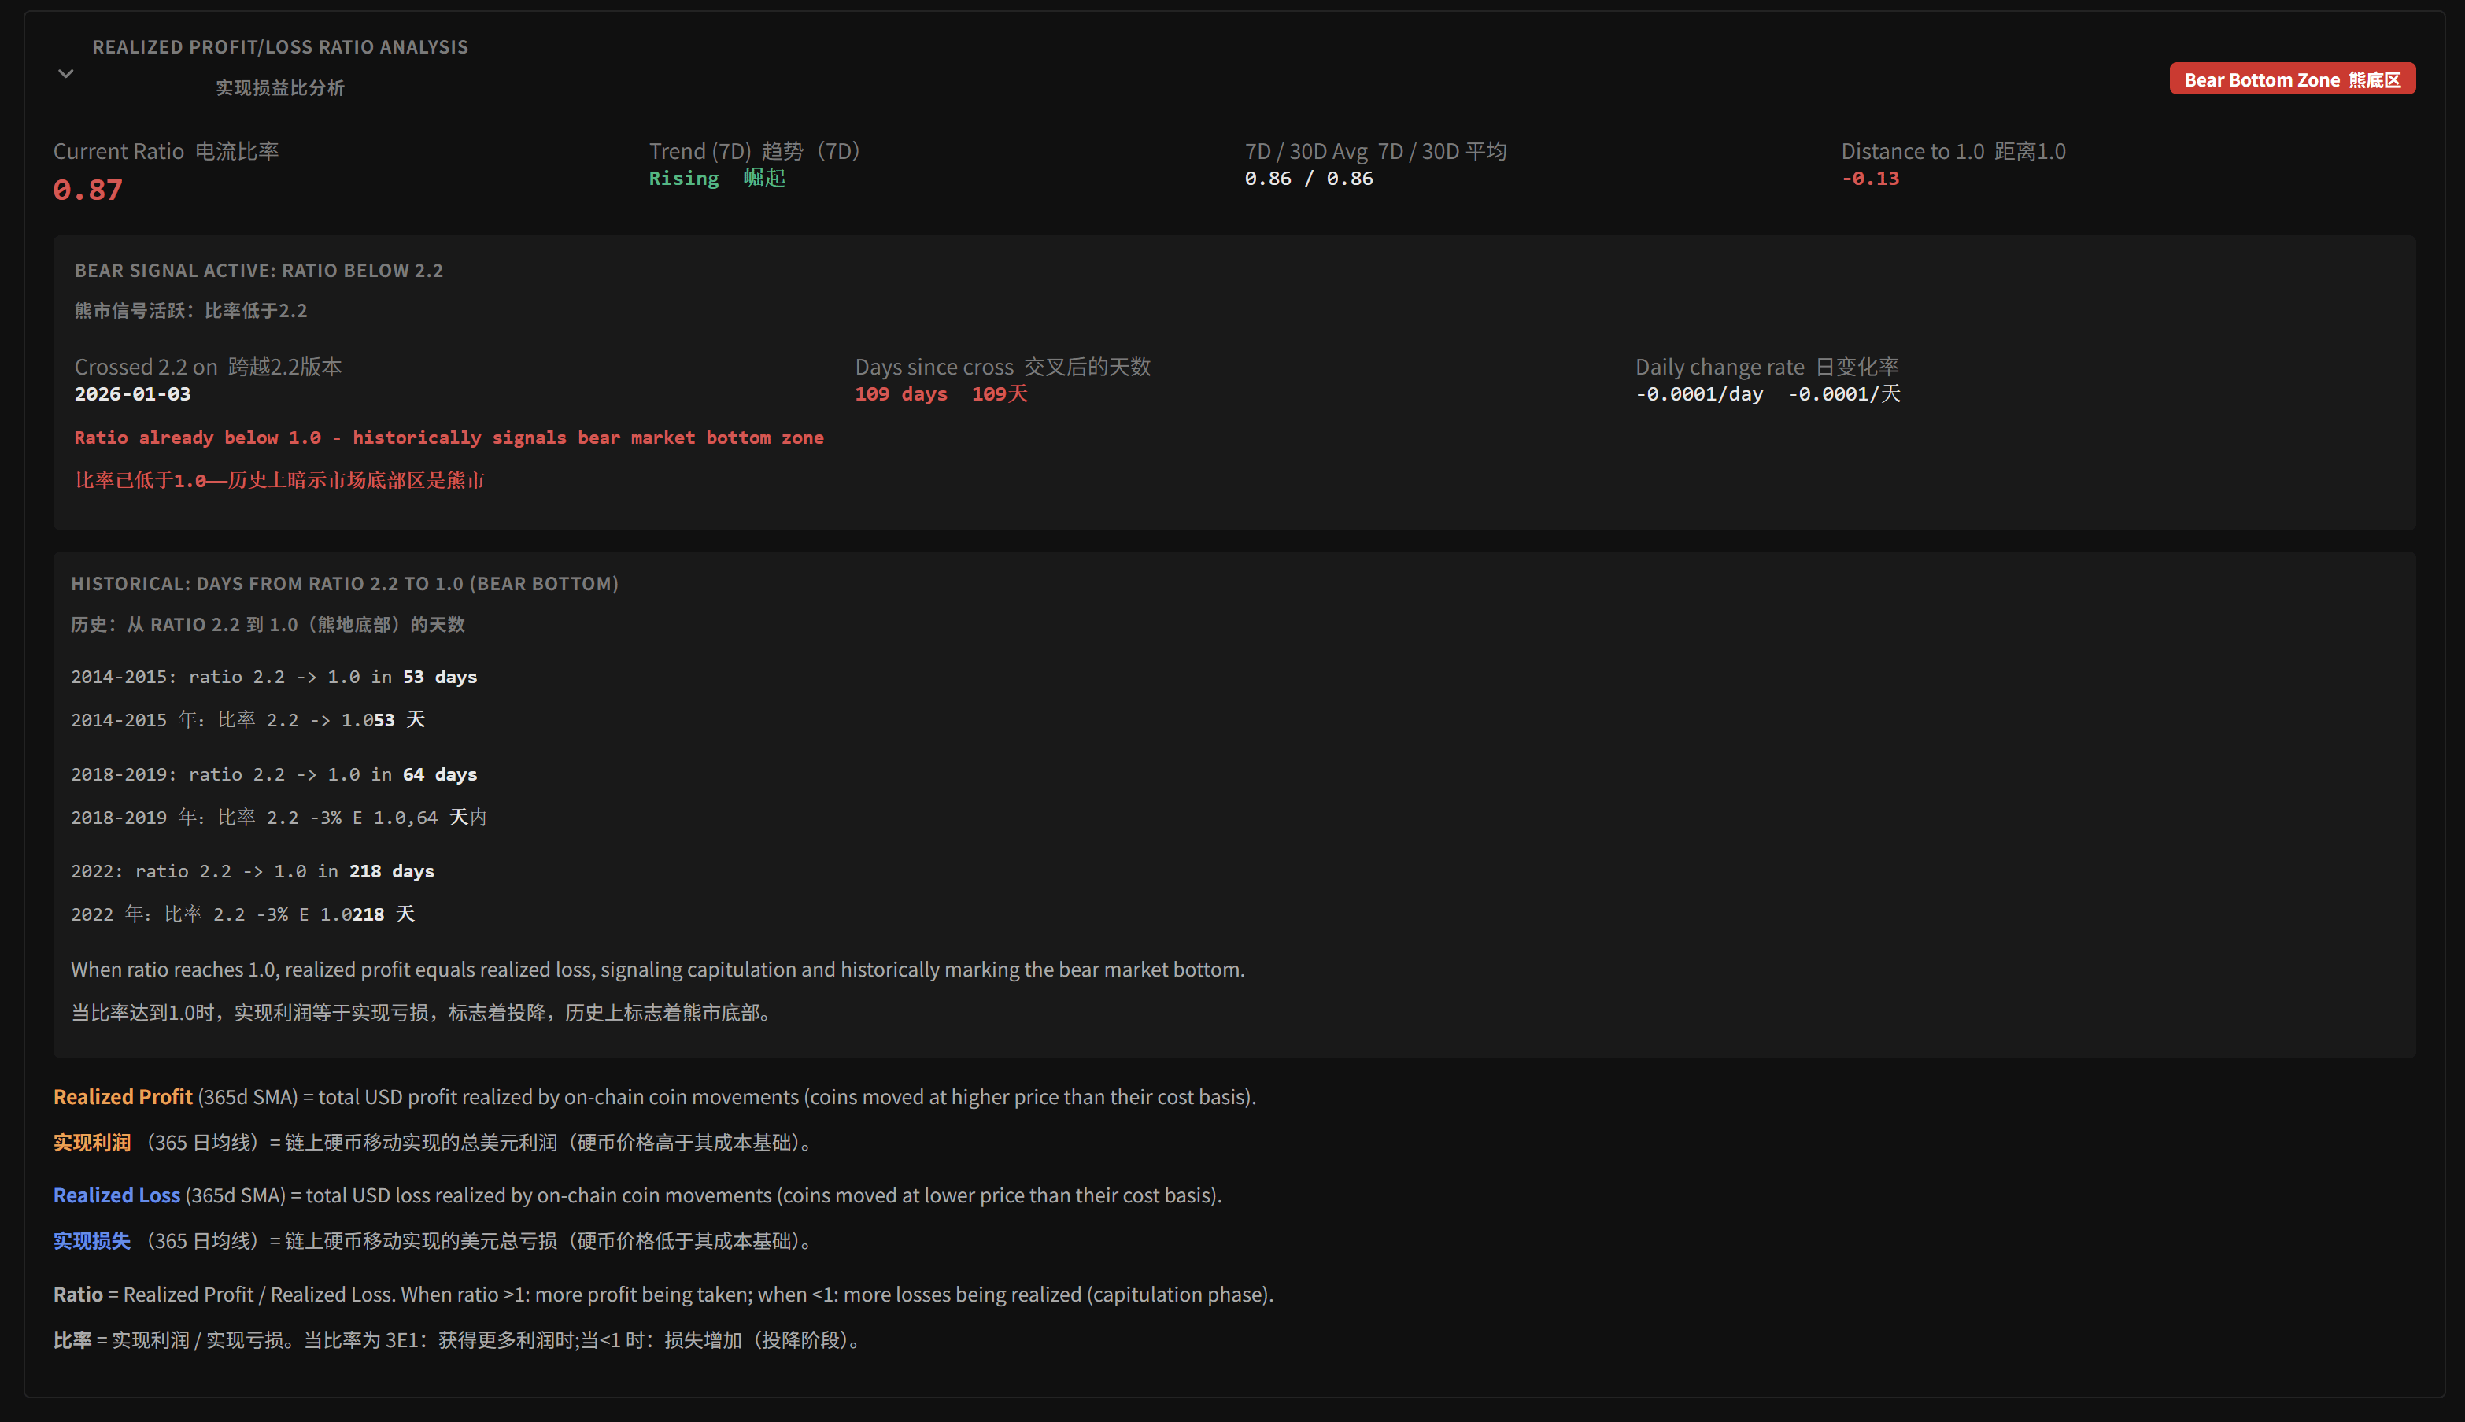Click the definition "Ratio = Realized Profit / Realized Loss"
The height and width of the screenshot is (1422, 2465).
[x=663, y=1295]
